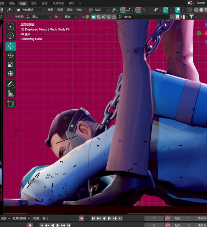Toggle X-ray mode

coord(189,10)
